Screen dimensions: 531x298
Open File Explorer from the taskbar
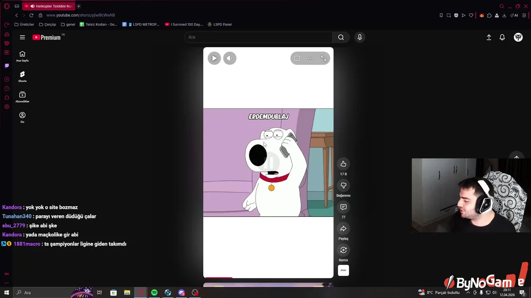(x=127, y=293)
